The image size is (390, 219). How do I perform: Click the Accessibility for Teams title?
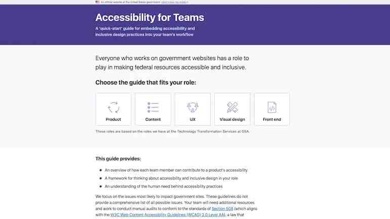pyautogui.click(x=150, y=17)
